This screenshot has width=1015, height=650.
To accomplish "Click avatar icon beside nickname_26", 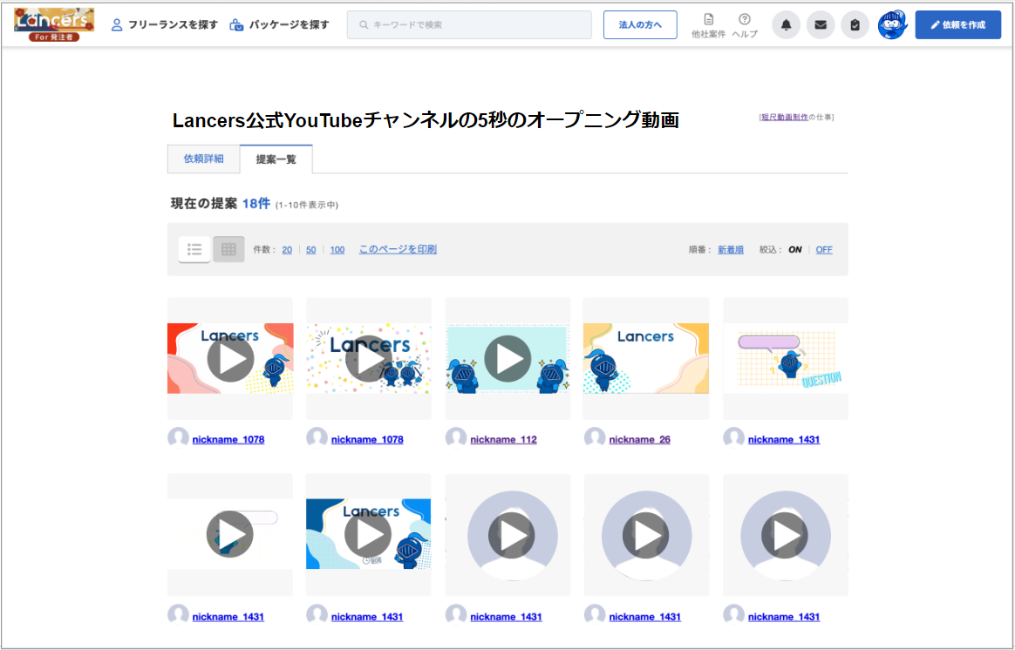I will click(594, 438).
